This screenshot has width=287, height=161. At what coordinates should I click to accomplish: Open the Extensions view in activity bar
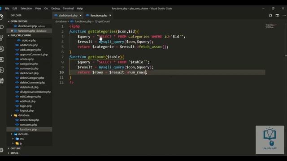2,59
